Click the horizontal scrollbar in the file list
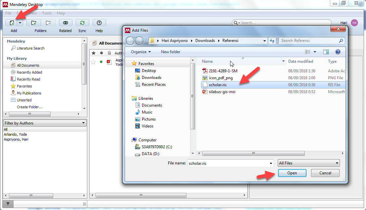 (253, 154)
